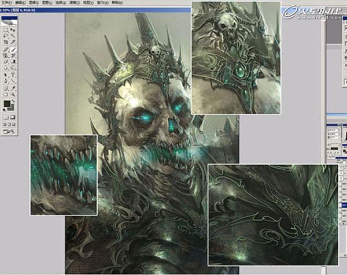
Task: Select the Healing Brush tool
Action: 6,50
